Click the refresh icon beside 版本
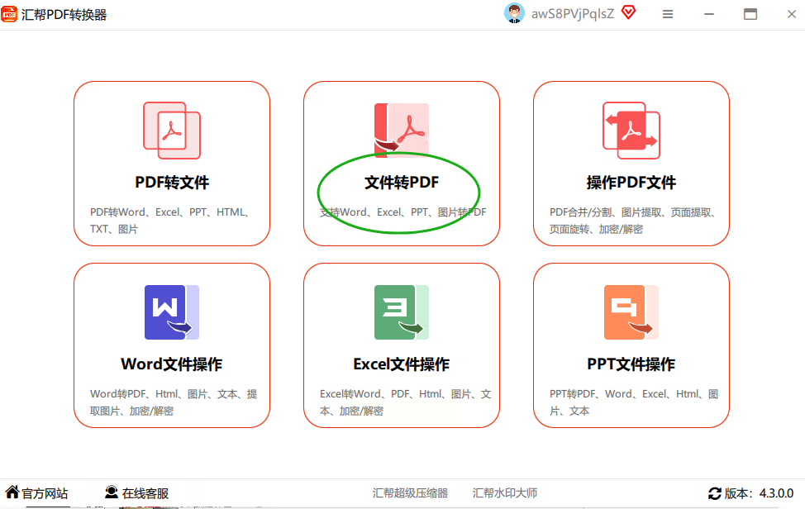805x509 pixels. (x=715, y=493)
